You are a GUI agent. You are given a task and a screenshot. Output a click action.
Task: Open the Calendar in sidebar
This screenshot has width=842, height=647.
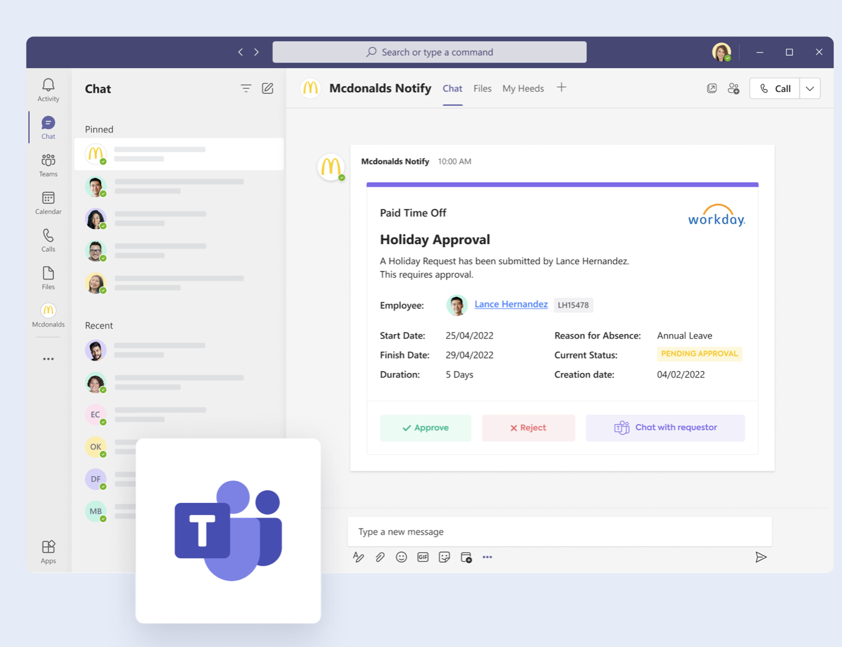[x=48, y=203]
